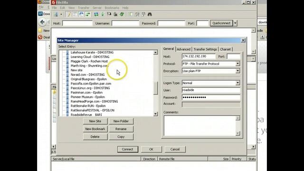Open the File menu in FileZilla
The width and height of the screenshot is (304, 171).
pyautogui.click(x=54, y=8)
